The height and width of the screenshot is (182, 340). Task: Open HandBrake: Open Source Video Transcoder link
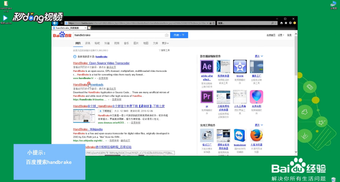(x=101, y=63)
